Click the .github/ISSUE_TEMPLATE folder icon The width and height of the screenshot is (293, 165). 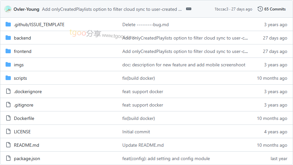coord(8,25)
